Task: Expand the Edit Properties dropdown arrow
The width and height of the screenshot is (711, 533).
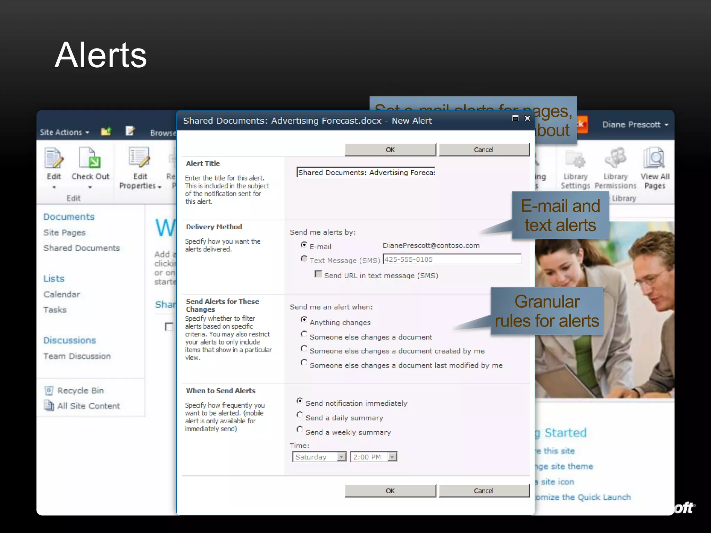Action: (x=159, y=187)
